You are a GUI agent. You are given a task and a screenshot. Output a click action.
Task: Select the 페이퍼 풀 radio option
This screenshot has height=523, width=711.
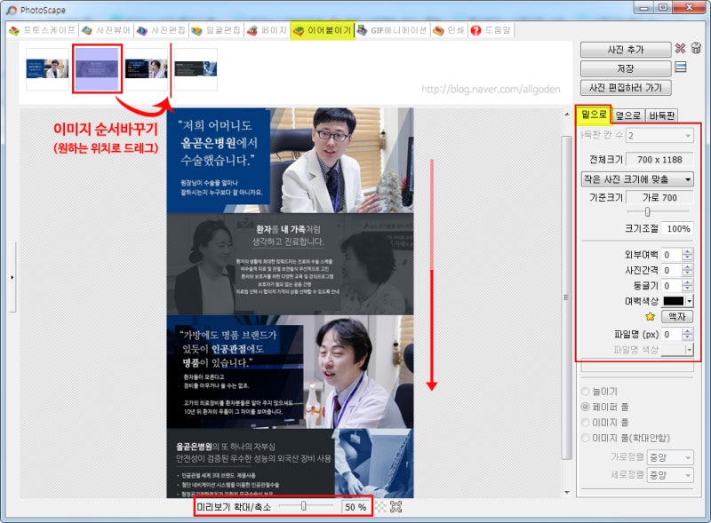click(586, 407)
